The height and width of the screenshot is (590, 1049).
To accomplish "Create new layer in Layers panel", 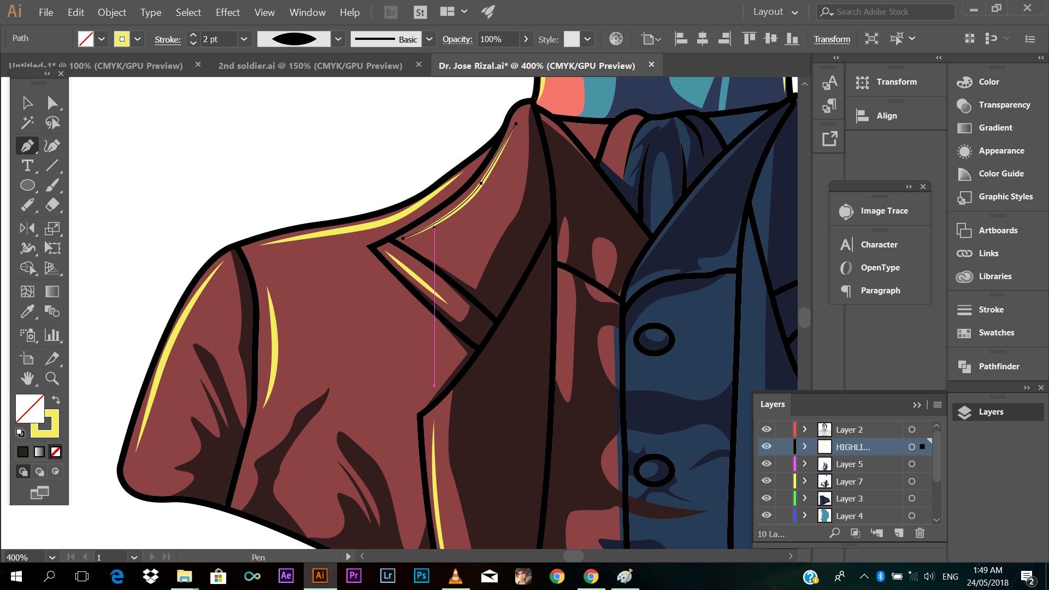I will tap(899, 533).
